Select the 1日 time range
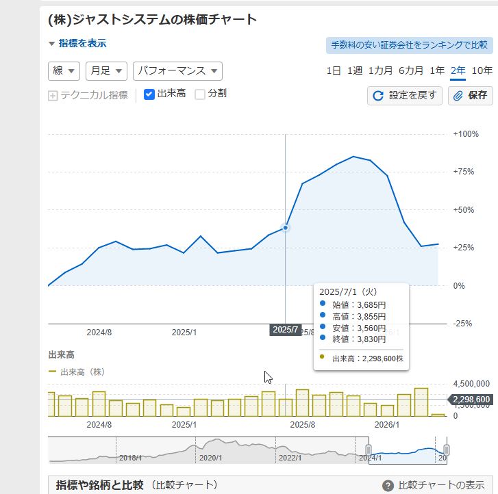498x494 pixels. pyautogui.click(x=334, y=70)
